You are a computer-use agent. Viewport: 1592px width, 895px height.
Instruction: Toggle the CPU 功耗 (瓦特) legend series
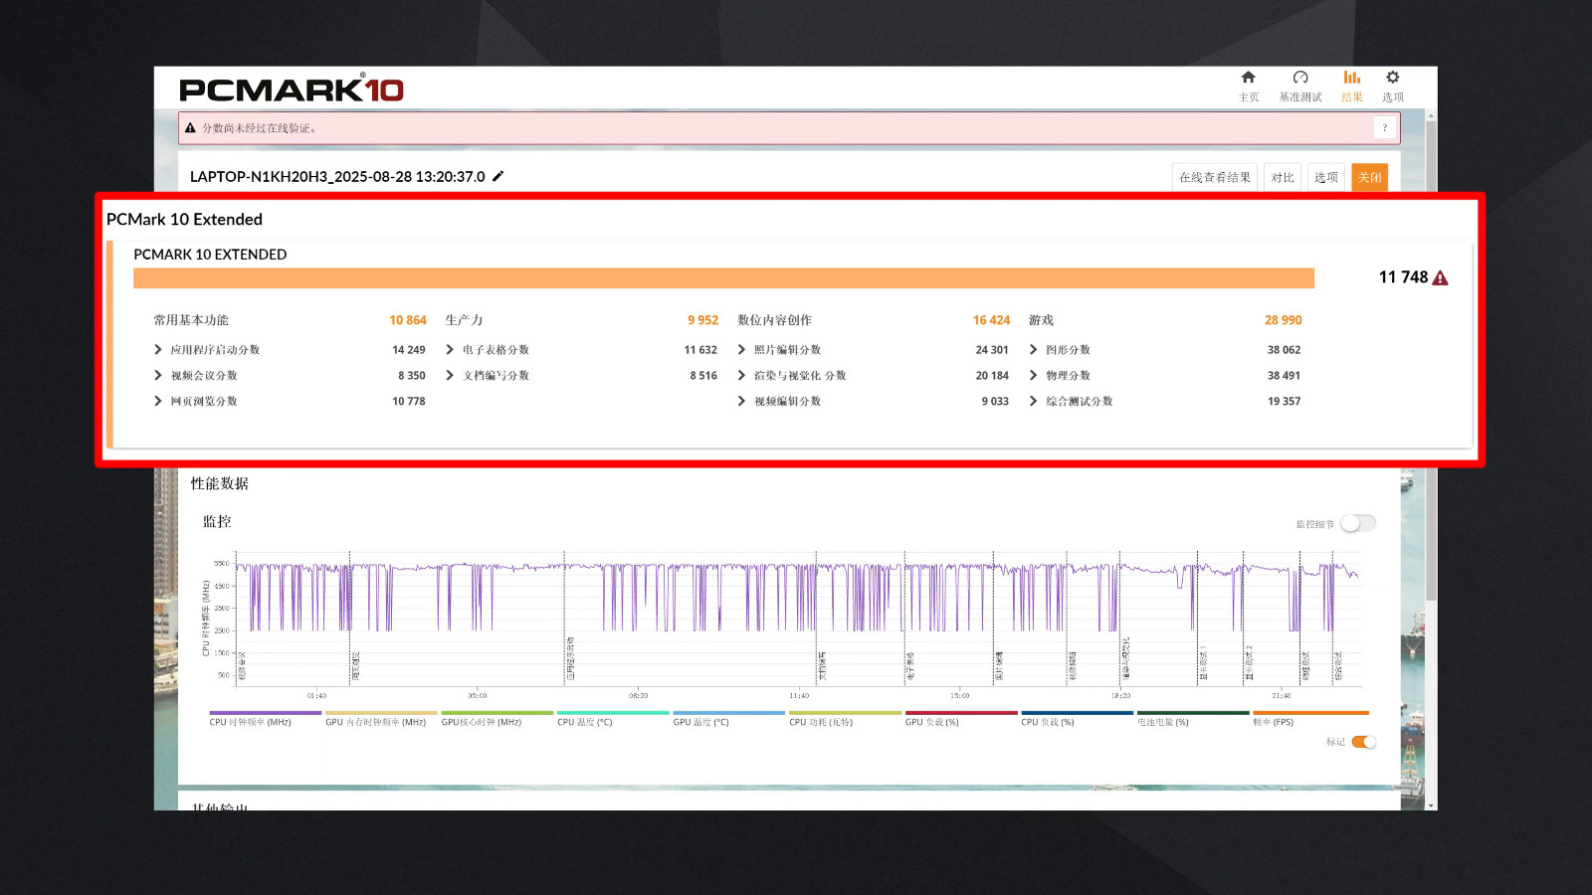(x=845, y=719)
